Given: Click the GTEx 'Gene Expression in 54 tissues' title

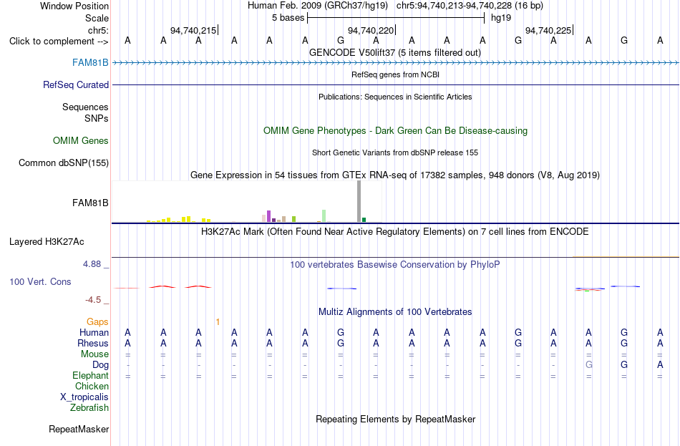Looking at the screenshot, I should point(395,175).
